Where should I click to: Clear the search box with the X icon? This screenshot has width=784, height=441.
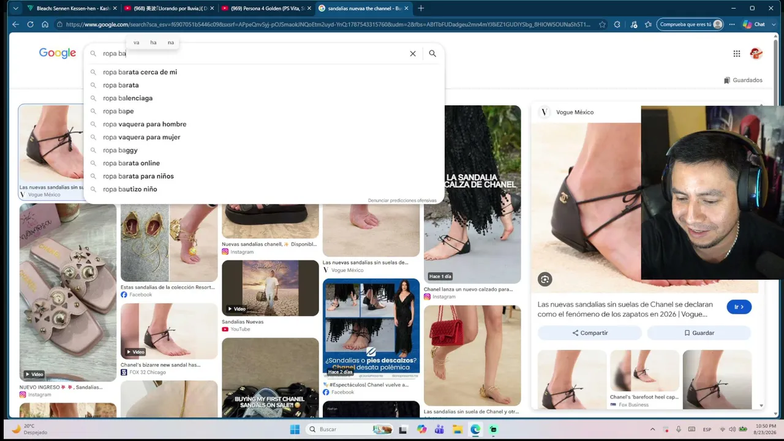[413, 53]
